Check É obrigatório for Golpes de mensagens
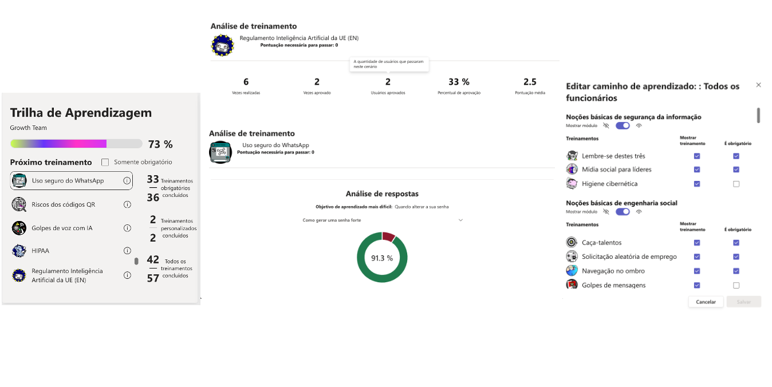772x387 pixels. click(736, 285)
